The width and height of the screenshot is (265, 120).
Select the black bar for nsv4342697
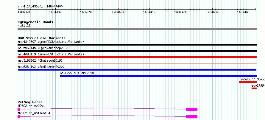point(137,45)
